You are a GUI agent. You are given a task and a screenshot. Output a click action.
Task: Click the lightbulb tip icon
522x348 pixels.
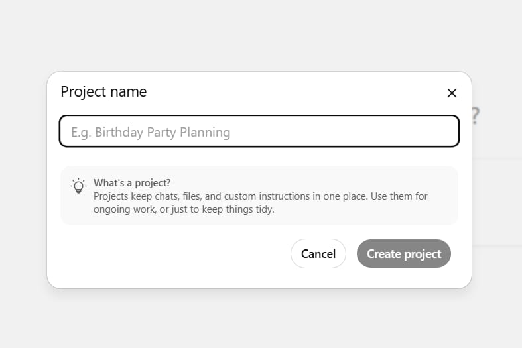point(78,186)
